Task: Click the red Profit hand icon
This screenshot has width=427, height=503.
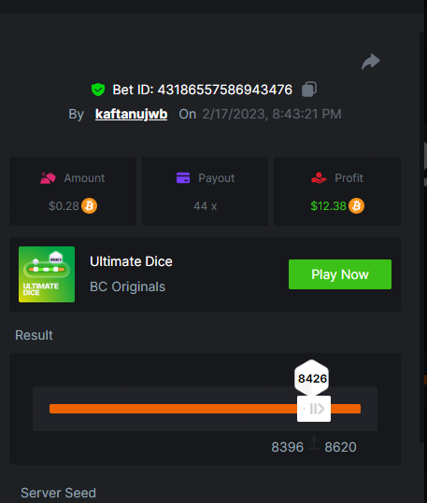Action: click(319, 177)
